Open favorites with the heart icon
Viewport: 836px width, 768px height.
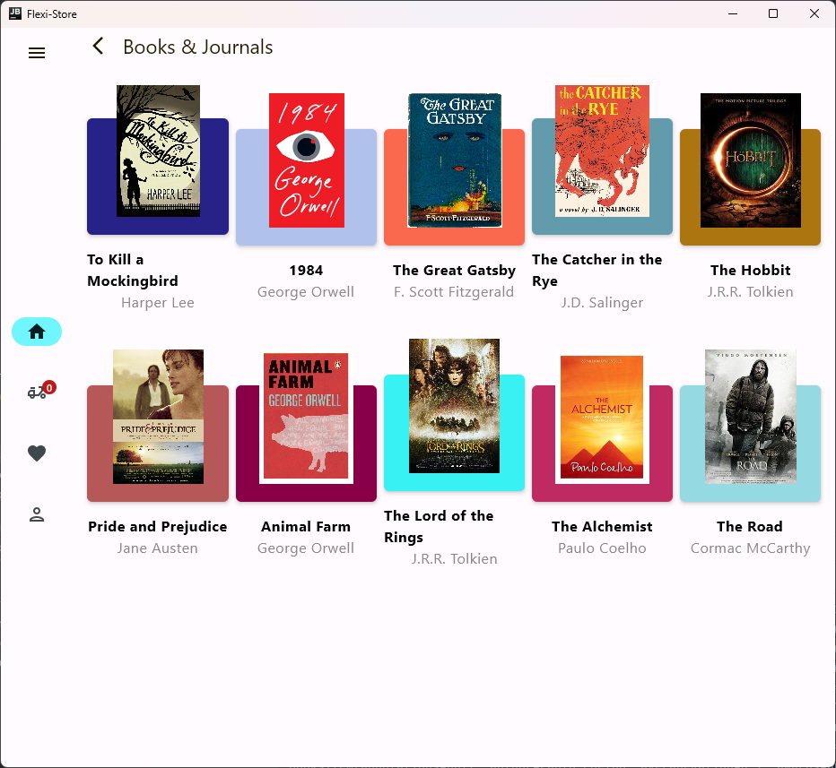tap(37, 453)
